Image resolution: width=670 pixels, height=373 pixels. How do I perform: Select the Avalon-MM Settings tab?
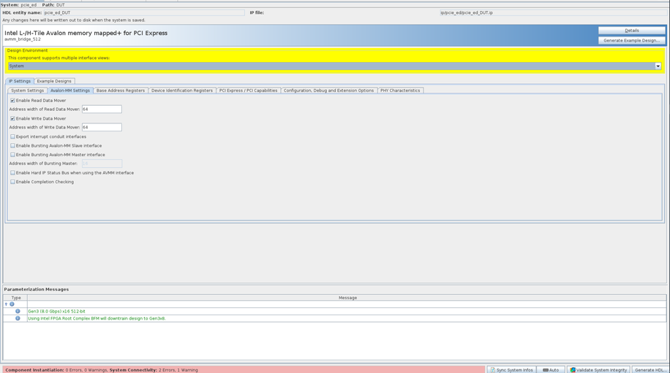pos(70,91)
